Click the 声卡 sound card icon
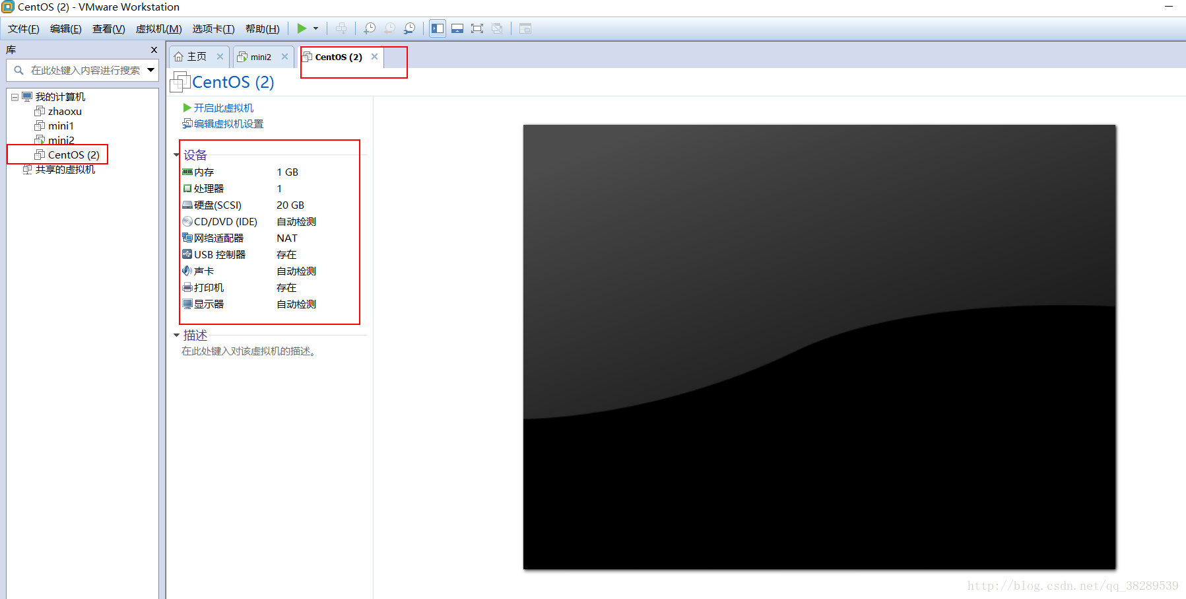 point(187,271)
